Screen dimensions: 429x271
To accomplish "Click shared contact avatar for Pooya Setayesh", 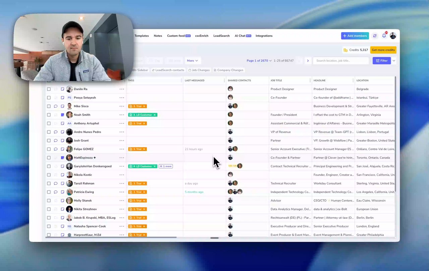I will click(230, 97).
